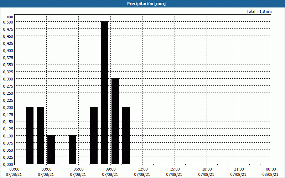Click the 0,075 y-axis label
285x178 pixels.
pos(8,143)
